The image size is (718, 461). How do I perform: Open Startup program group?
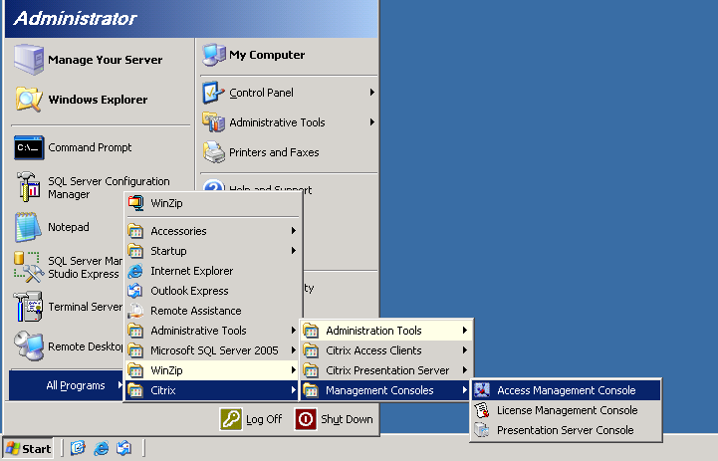[x=212, y=251]
